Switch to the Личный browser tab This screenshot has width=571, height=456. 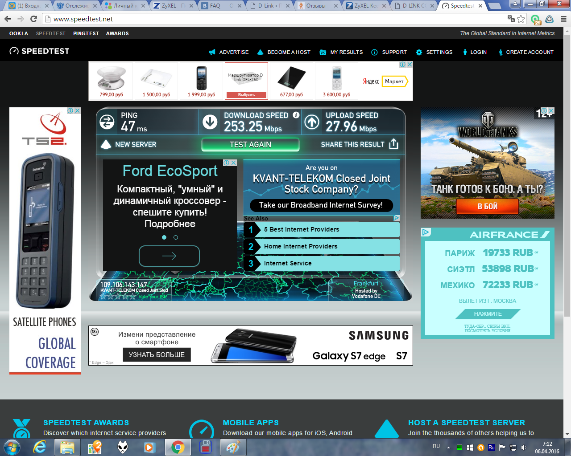pyautogui.click(x=125, y=6)
